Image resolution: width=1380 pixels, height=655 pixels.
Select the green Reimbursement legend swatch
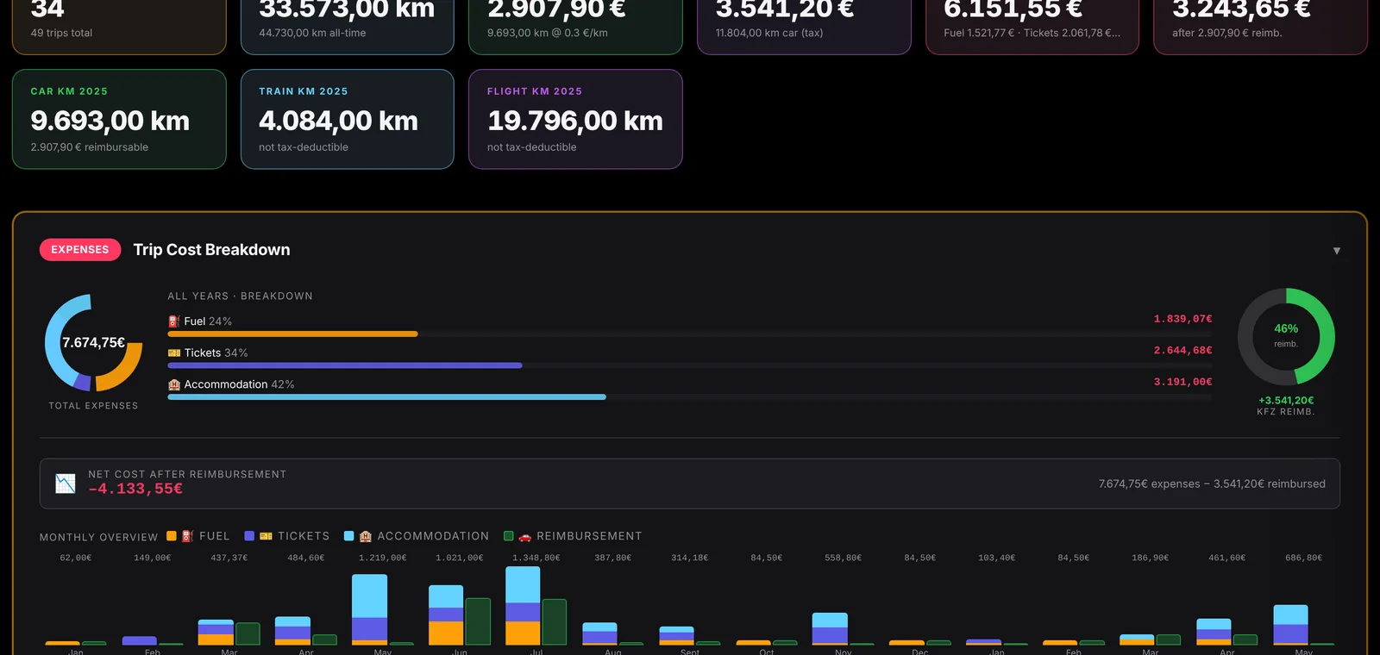tap(509, 536)
